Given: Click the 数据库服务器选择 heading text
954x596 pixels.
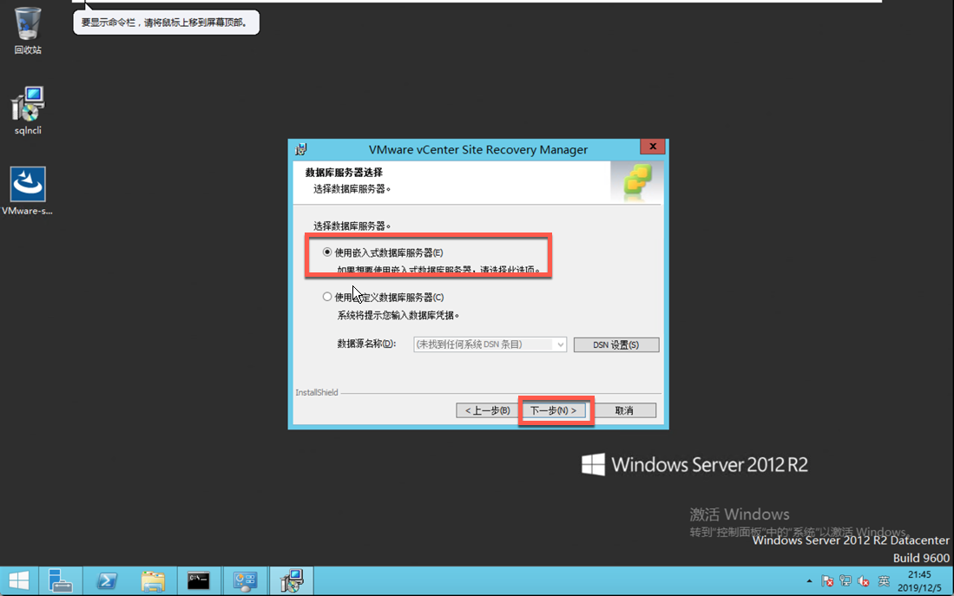Looking at the screenshot, I should pyautogui.click(x=344, y=172).
